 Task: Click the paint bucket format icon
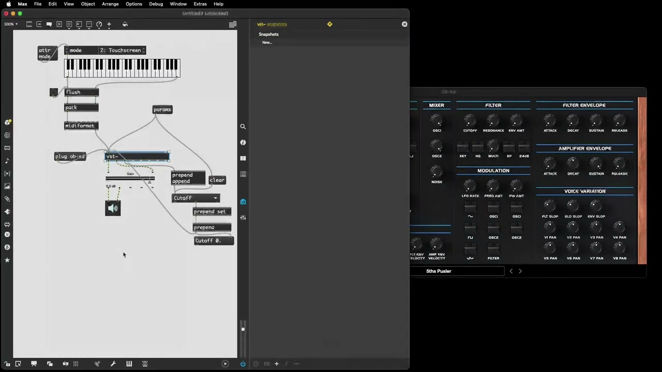125,24
